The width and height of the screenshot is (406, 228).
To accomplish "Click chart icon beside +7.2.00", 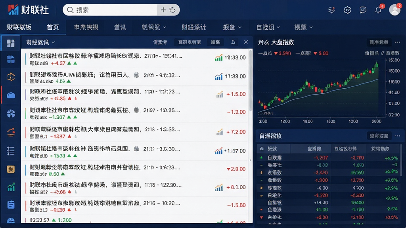I will pyautogui.click(x=220, y=132).
